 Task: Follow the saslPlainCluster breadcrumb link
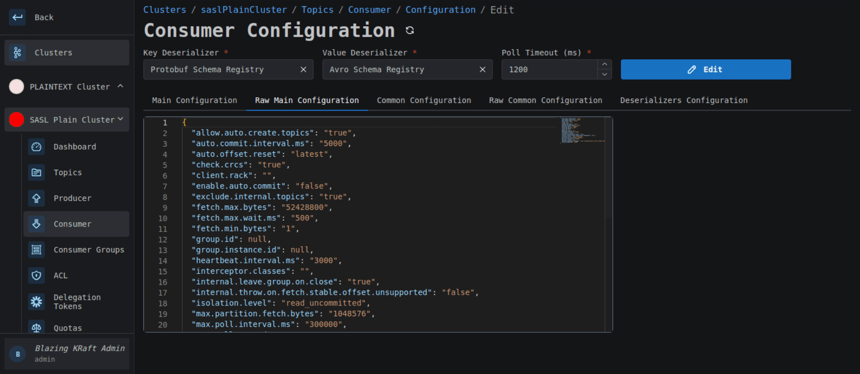pyautogui.click(x=244, y=10)
